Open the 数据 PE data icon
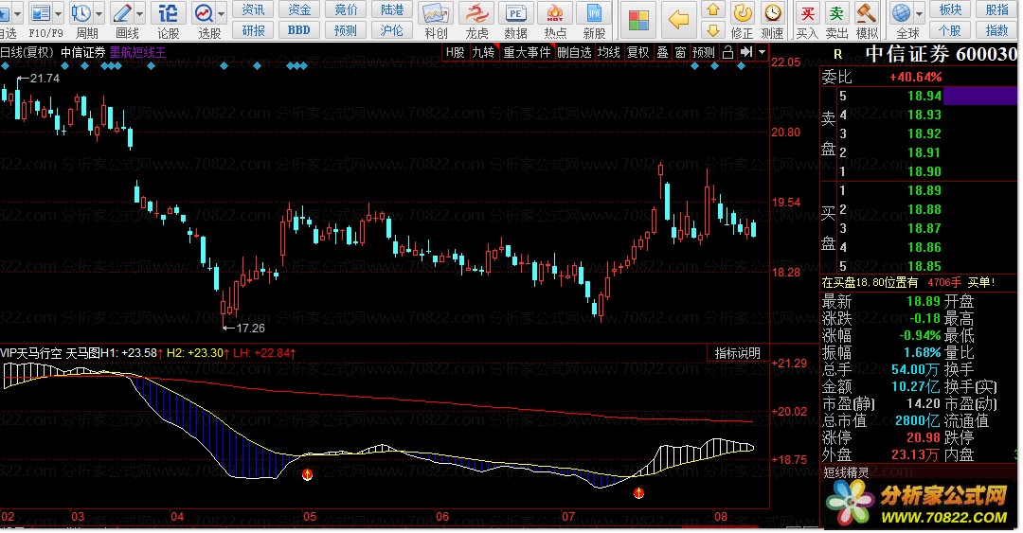Screen dimensions: 1023x533 515,13
